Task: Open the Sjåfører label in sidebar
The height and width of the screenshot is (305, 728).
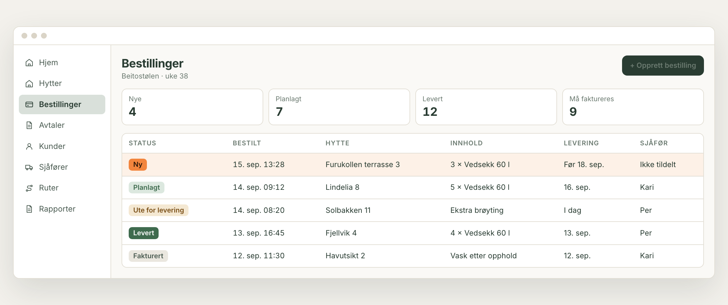Action: click(x=53, y=167)
